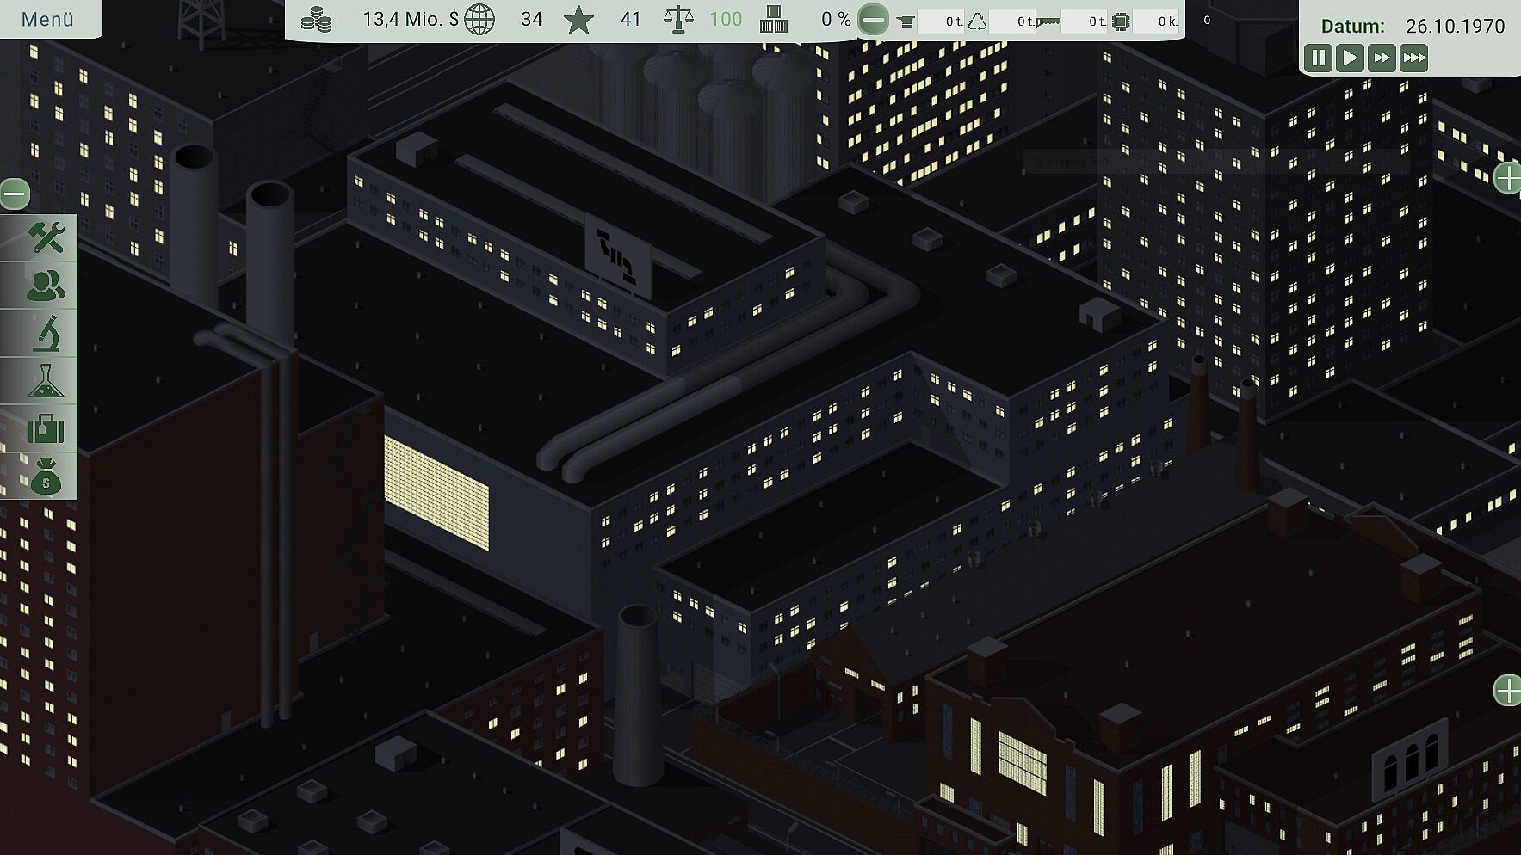Click the stacked crates storage icon
This screenshot has width=1521, height=855.
(774, 19)
